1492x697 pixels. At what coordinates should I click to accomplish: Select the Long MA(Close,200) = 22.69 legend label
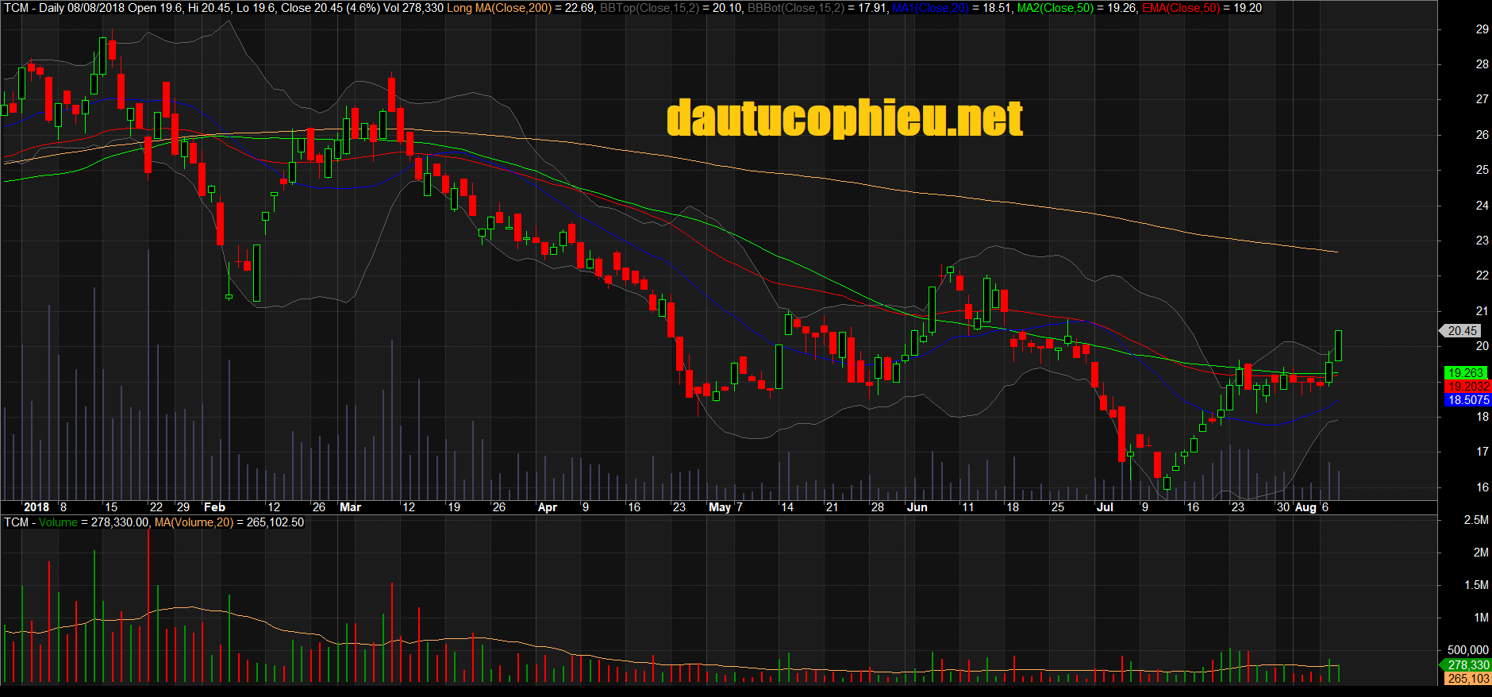click(x=521, y=8)
